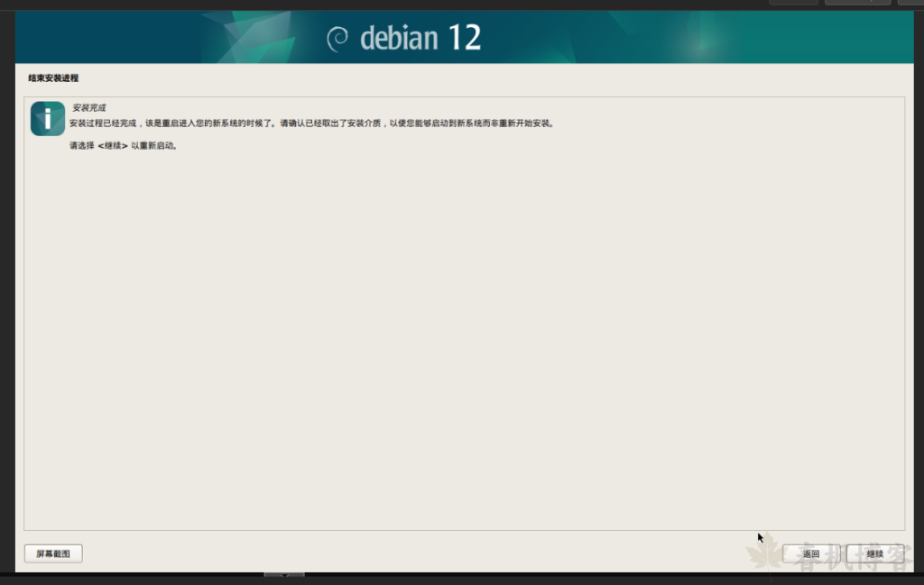Click the leftmost control visible at top edge
The width and height of the screenshot is (924, 585).
point(794,3)
